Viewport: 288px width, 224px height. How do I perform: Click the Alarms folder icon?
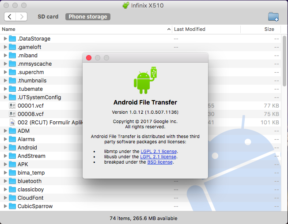pos(12,139)
